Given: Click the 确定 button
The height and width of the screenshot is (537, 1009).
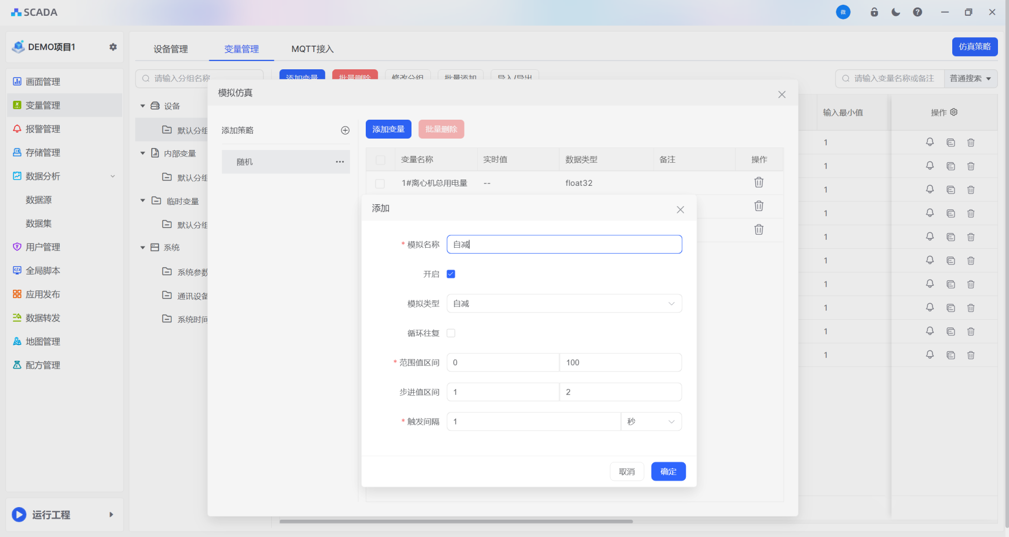Looking at the screenshot, I should 668,471.
